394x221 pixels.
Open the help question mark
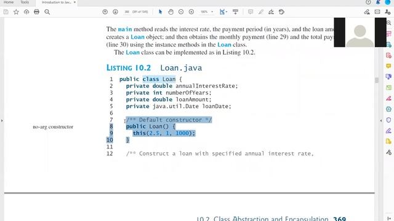(x=368, y=2)
